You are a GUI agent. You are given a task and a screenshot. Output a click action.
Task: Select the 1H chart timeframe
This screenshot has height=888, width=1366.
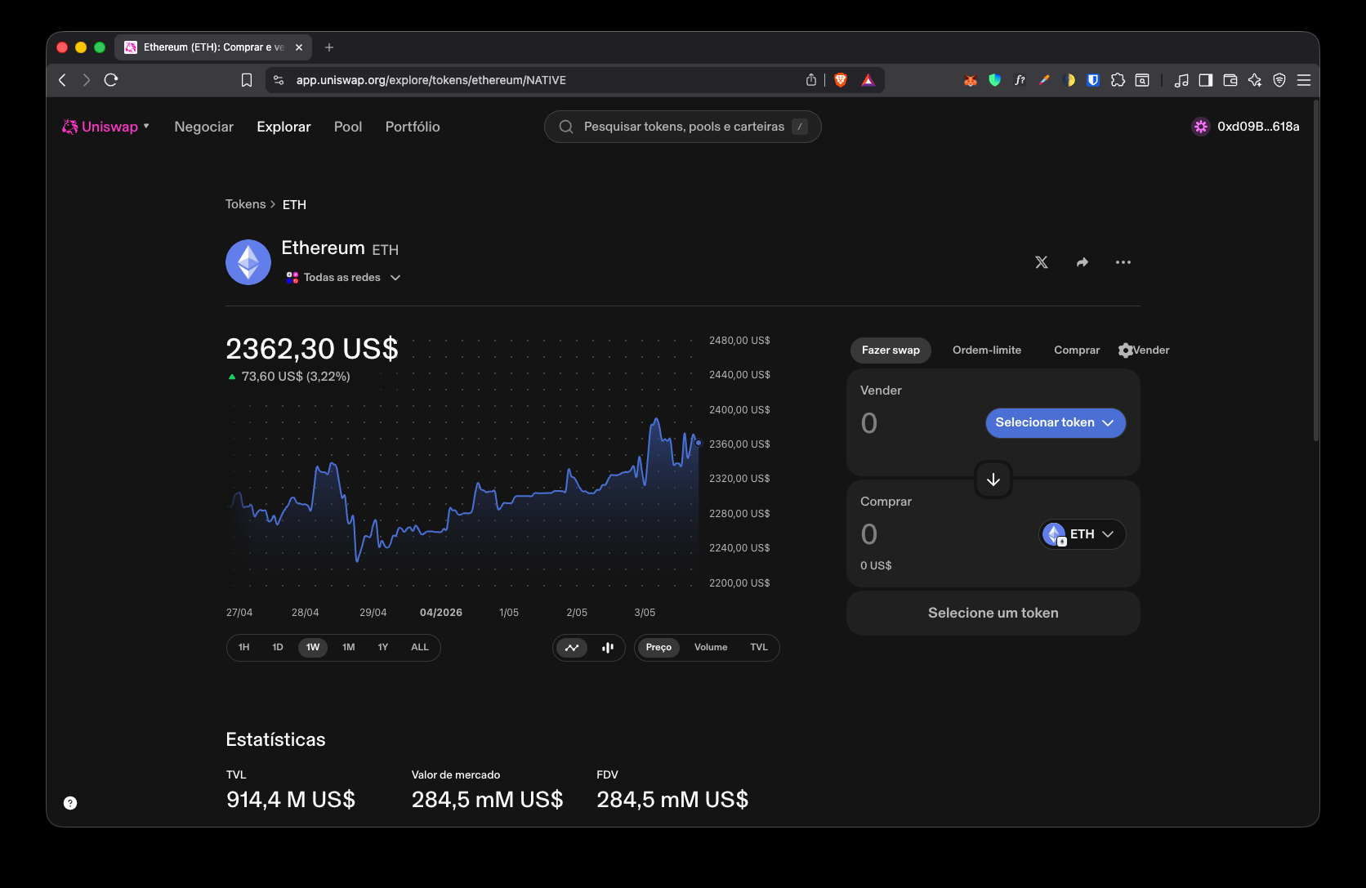point(243,647)
